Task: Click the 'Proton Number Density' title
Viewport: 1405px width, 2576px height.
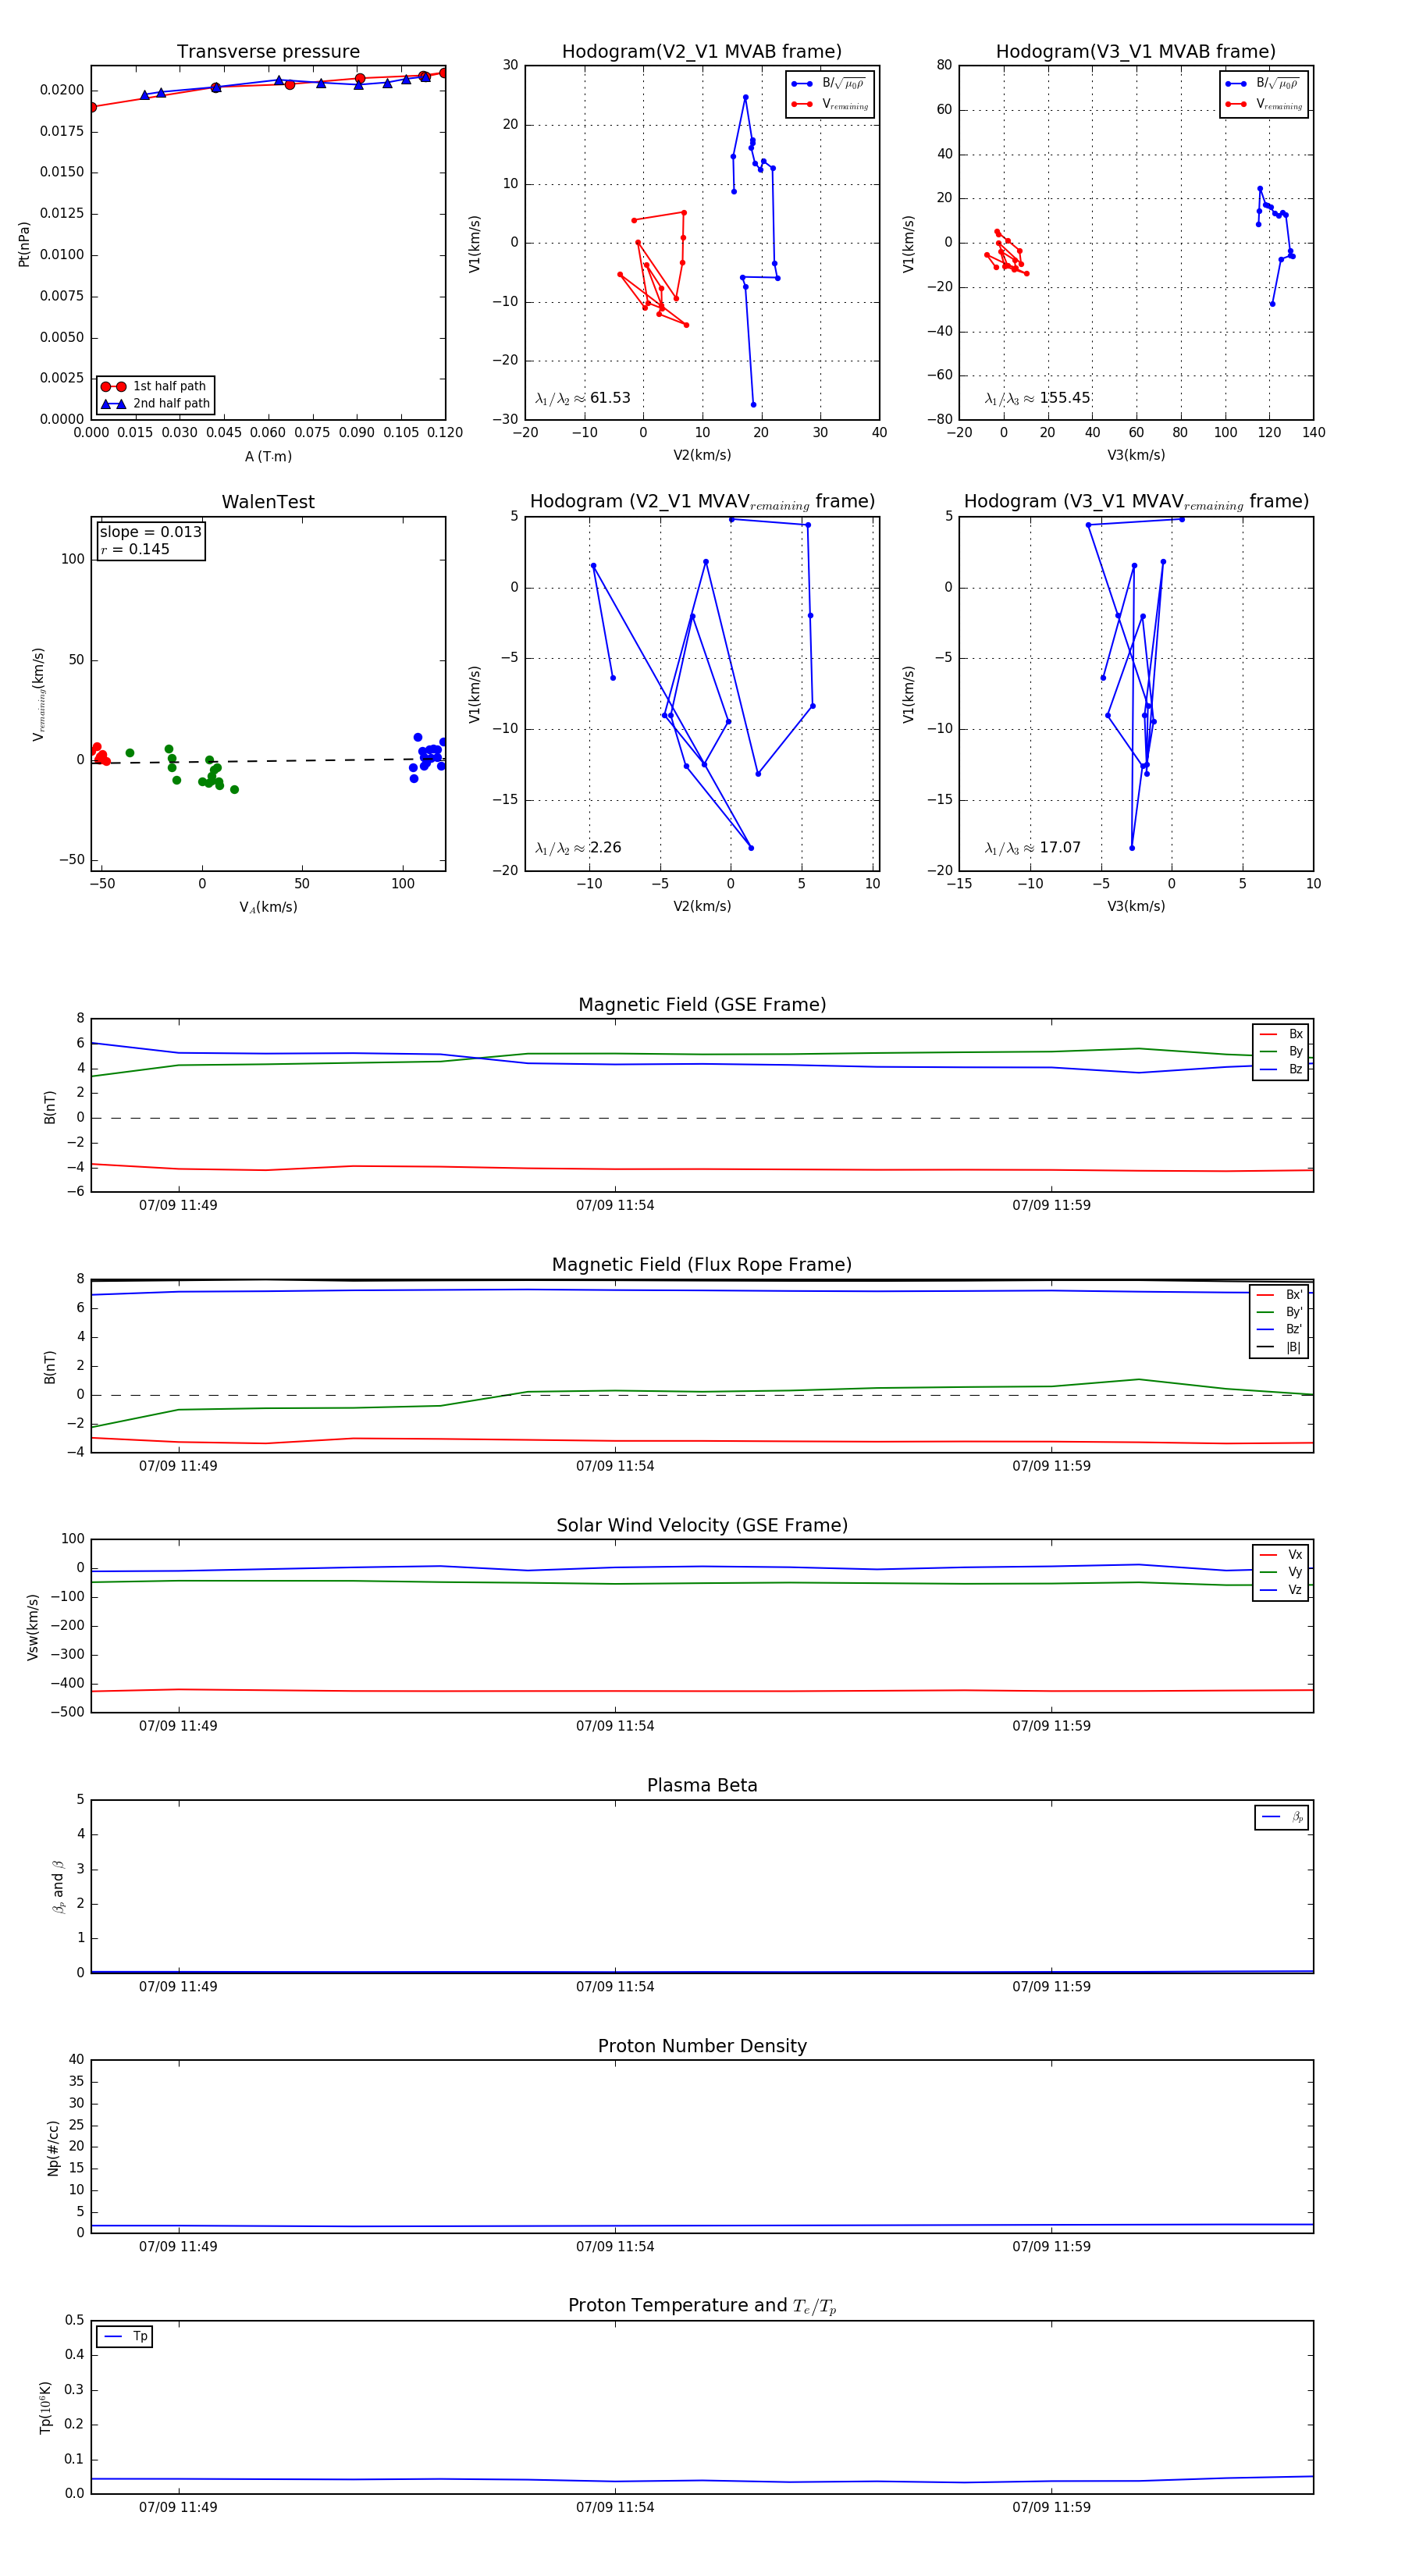Action: click(702, 2046)
